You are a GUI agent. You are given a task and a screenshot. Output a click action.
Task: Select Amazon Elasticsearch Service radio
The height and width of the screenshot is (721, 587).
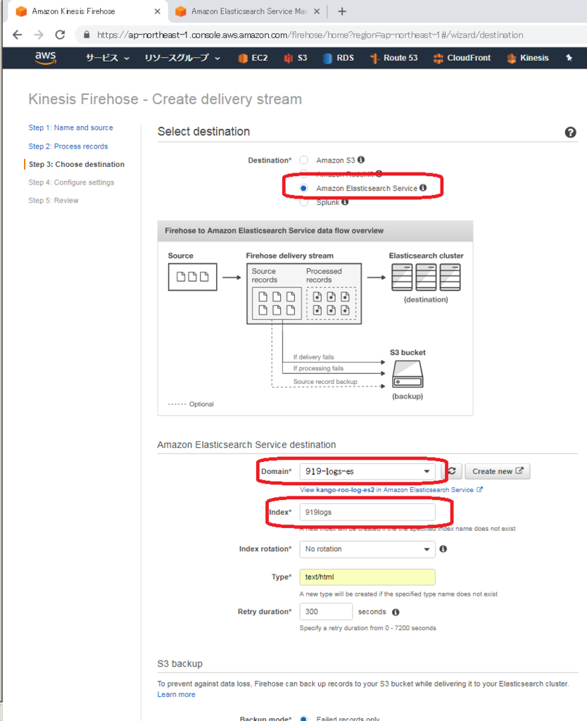(304, 188)
